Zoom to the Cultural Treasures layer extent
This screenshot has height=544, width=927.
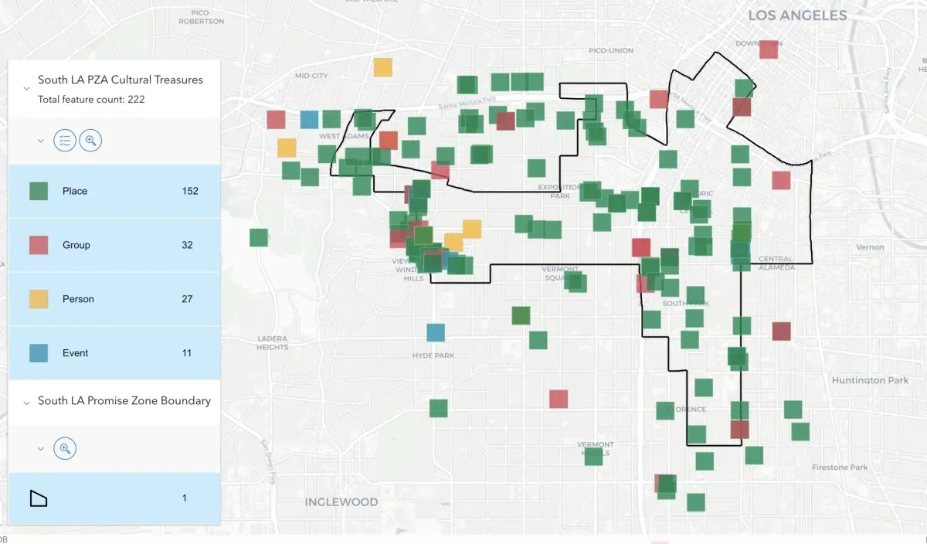pyautogui.click(x=90, y=140)
